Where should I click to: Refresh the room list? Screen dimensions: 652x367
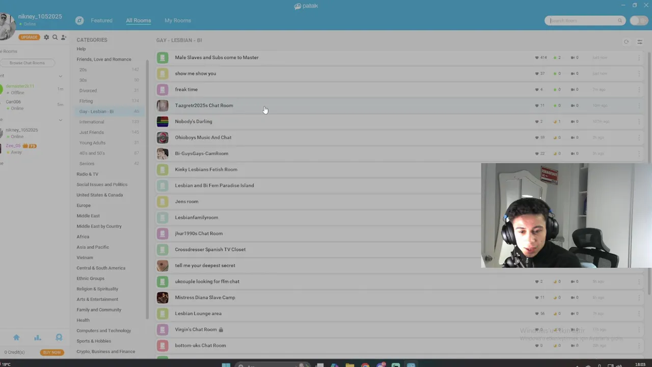[626, 42]
